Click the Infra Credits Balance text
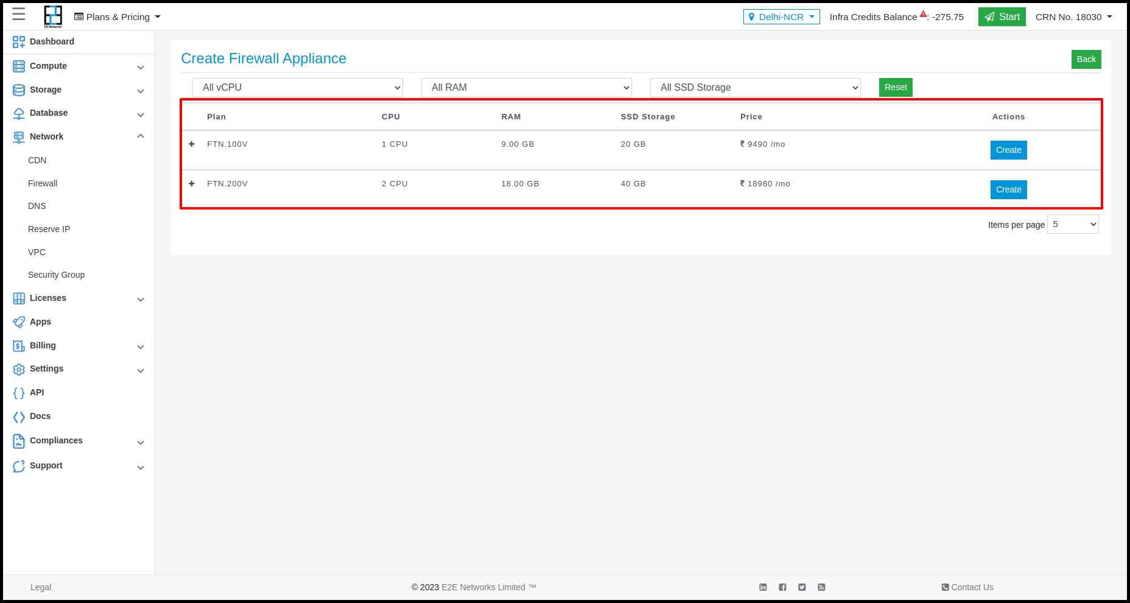 click(x=873, y=17)
